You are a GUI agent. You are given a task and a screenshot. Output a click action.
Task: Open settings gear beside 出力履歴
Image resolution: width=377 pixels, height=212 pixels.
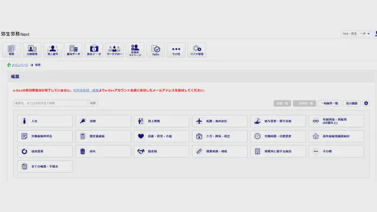[366, 103]
